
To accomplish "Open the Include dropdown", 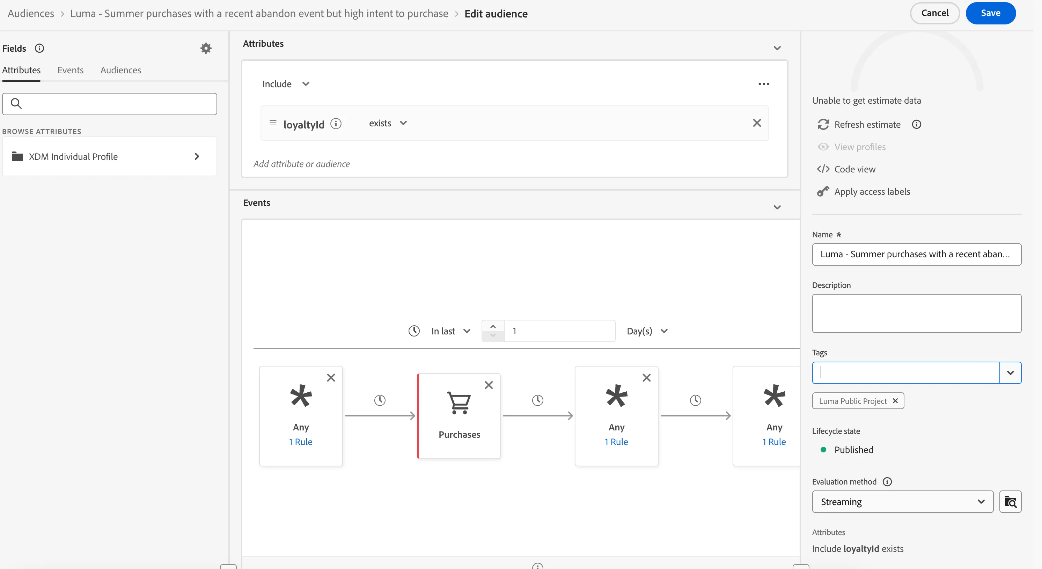I will click(286, 84).
